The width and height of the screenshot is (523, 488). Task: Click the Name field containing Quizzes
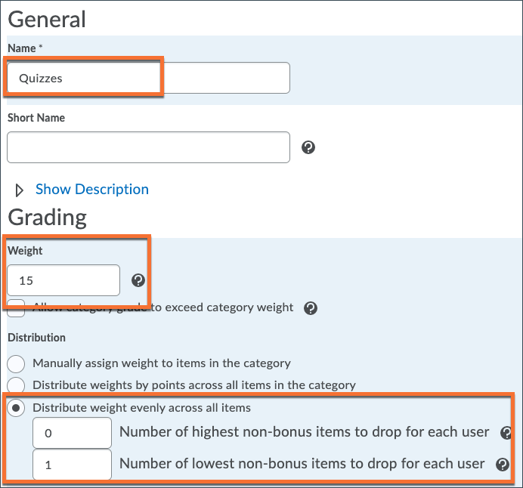click(148, 78)
